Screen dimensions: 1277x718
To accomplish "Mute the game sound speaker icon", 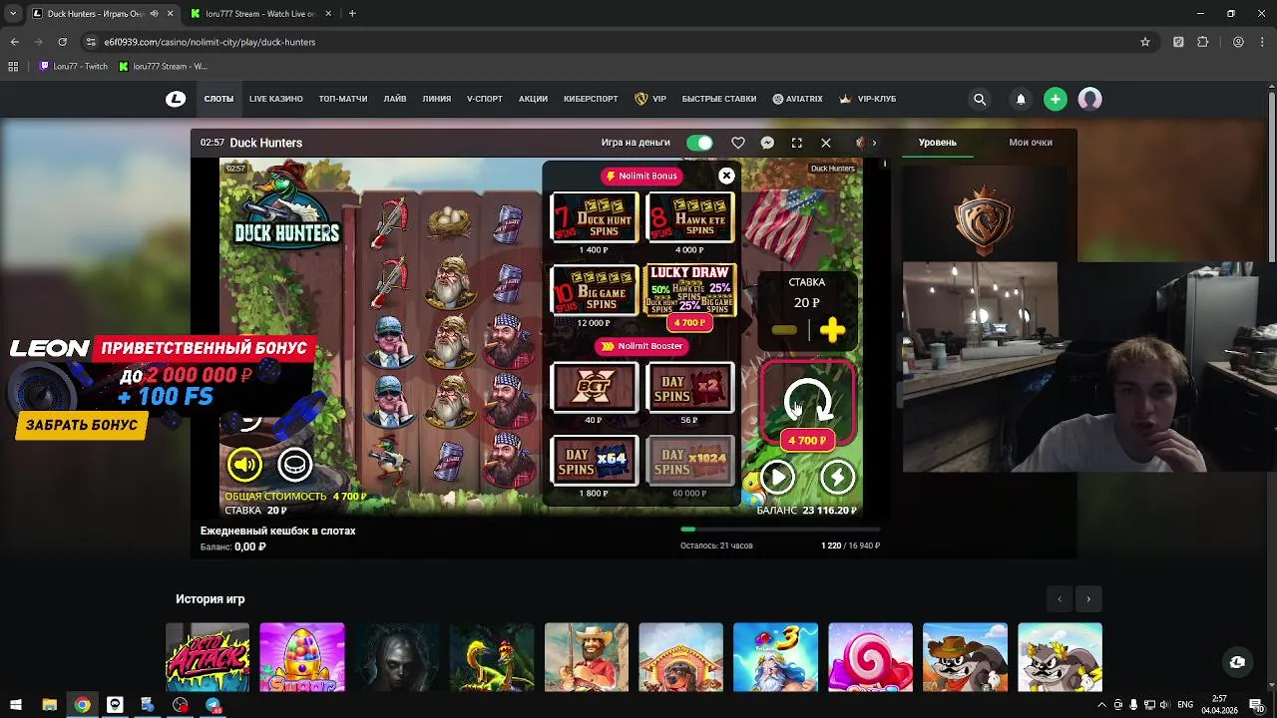I will [x=244, y=464].
